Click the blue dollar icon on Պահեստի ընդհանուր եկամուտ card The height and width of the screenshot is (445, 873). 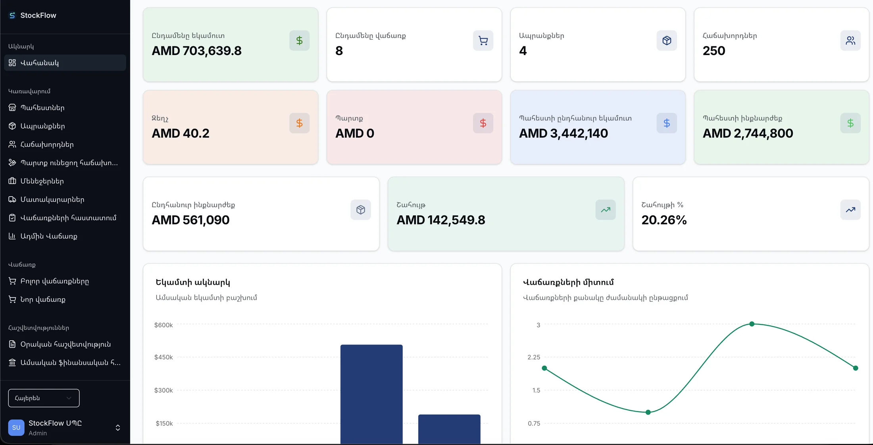(x=667, y=123)
